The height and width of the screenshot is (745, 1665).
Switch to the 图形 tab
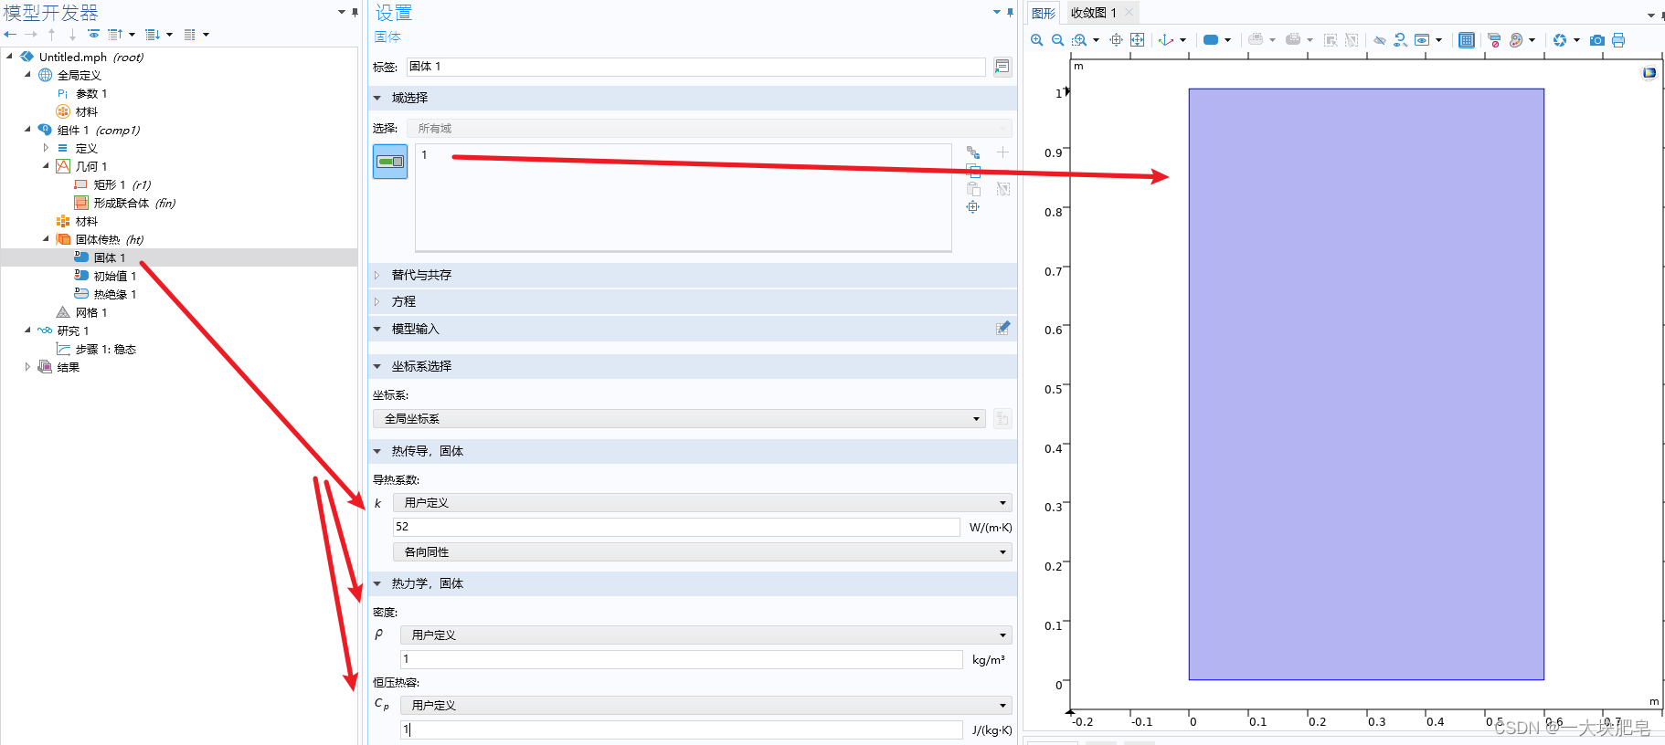(x=1043, y=13)
